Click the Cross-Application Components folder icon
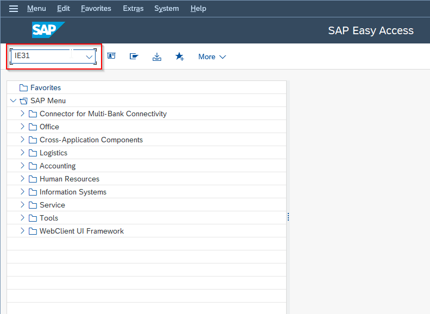Screen dimensions: 430x314 pyautogui.click(x=33, y=140)
